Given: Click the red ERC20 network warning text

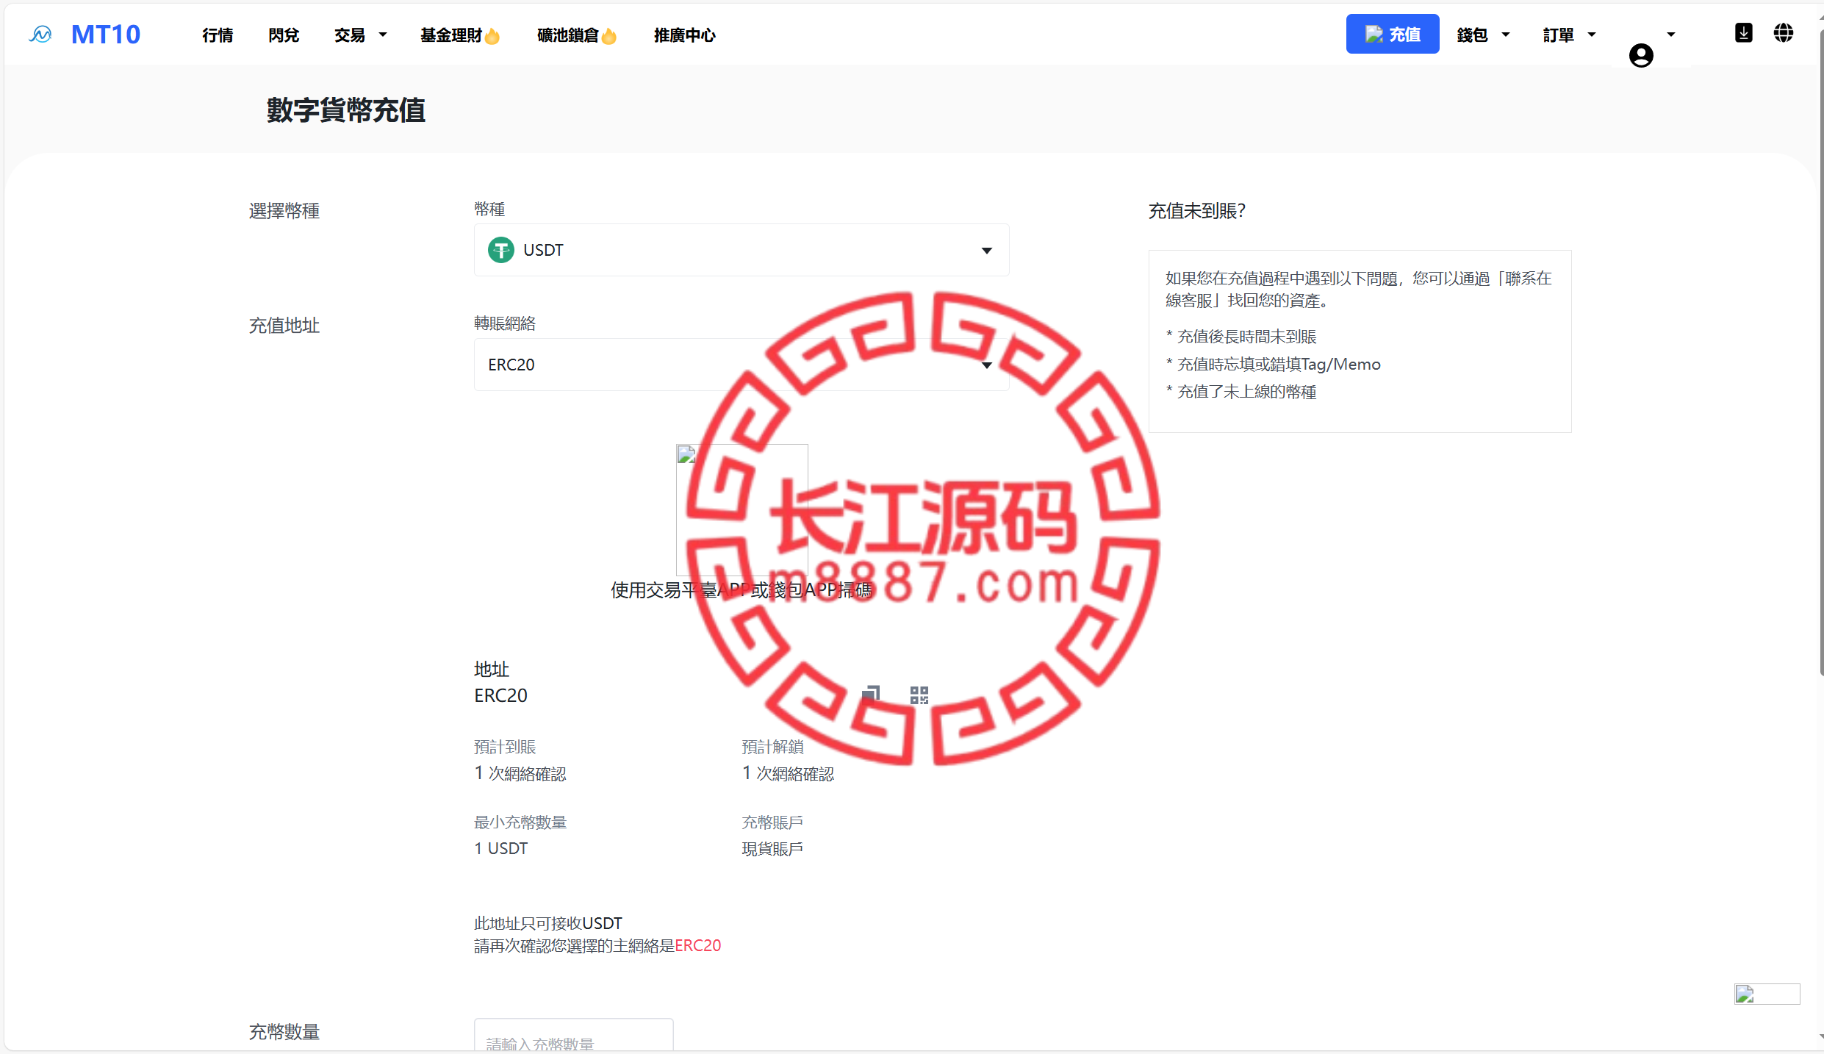Looking at the screenshot, I should click(697, 945).
